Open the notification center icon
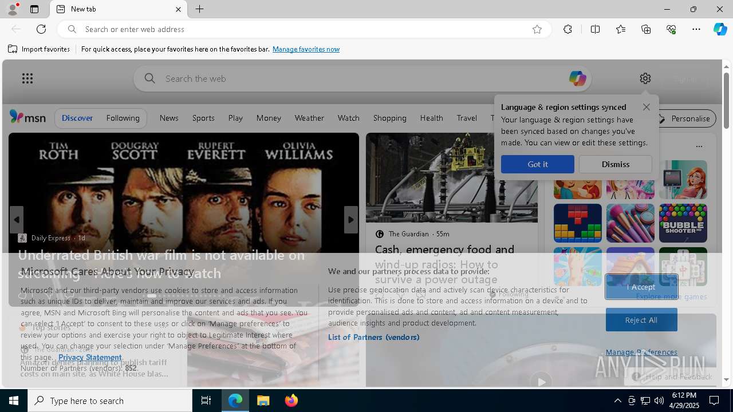This screenshot has width=733, height=412. pyautogui.click(x=714, y=401)
